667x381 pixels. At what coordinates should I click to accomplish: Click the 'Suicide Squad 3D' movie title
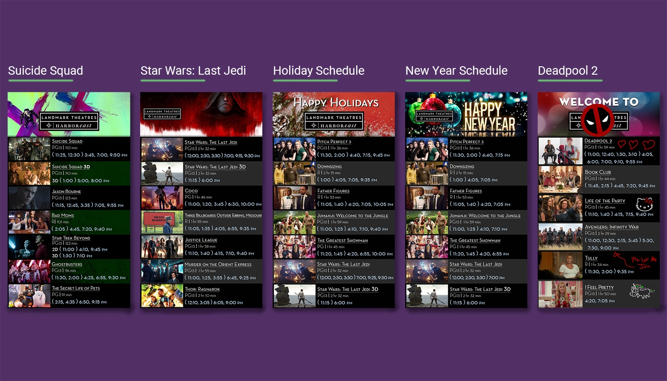point(71,167)
